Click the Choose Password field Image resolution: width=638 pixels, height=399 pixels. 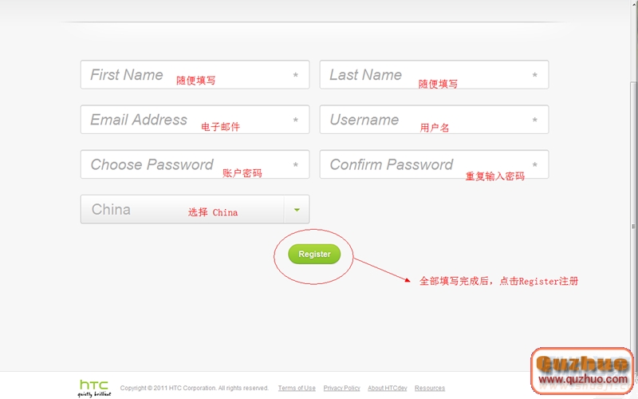(195, 164)
